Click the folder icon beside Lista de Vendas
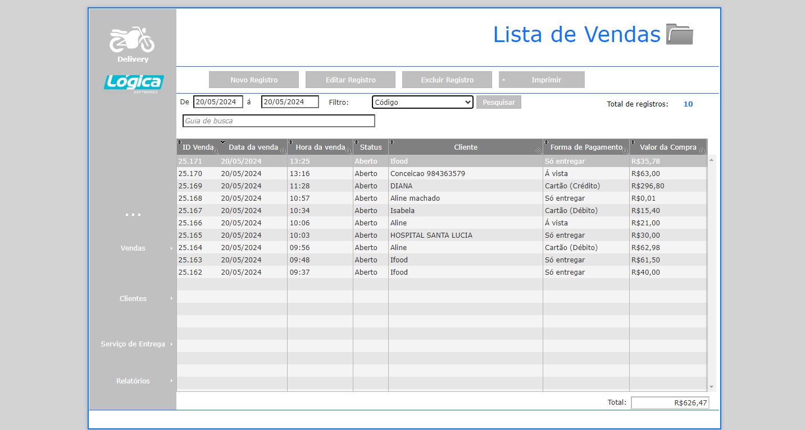This screenshot has width=805, height=430. tap(679, 34)
